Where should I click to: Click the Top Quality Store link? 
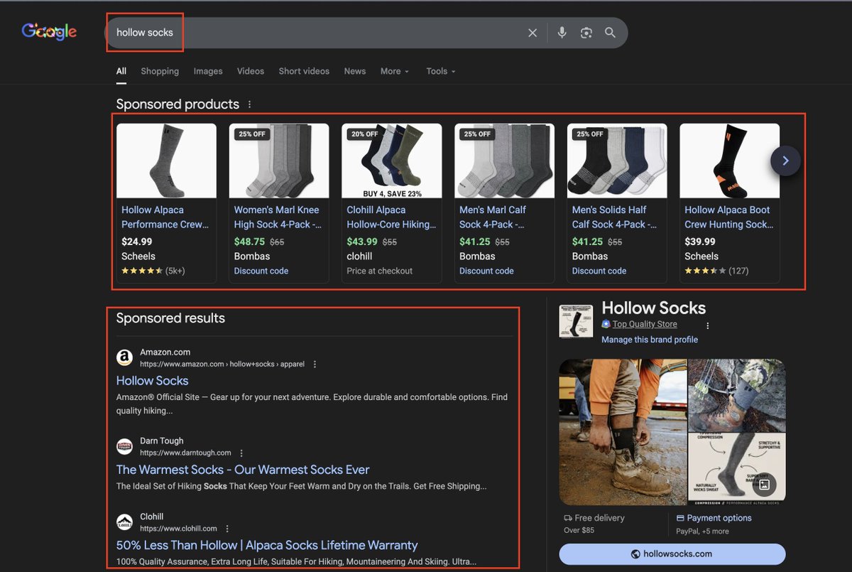[645, 324]
